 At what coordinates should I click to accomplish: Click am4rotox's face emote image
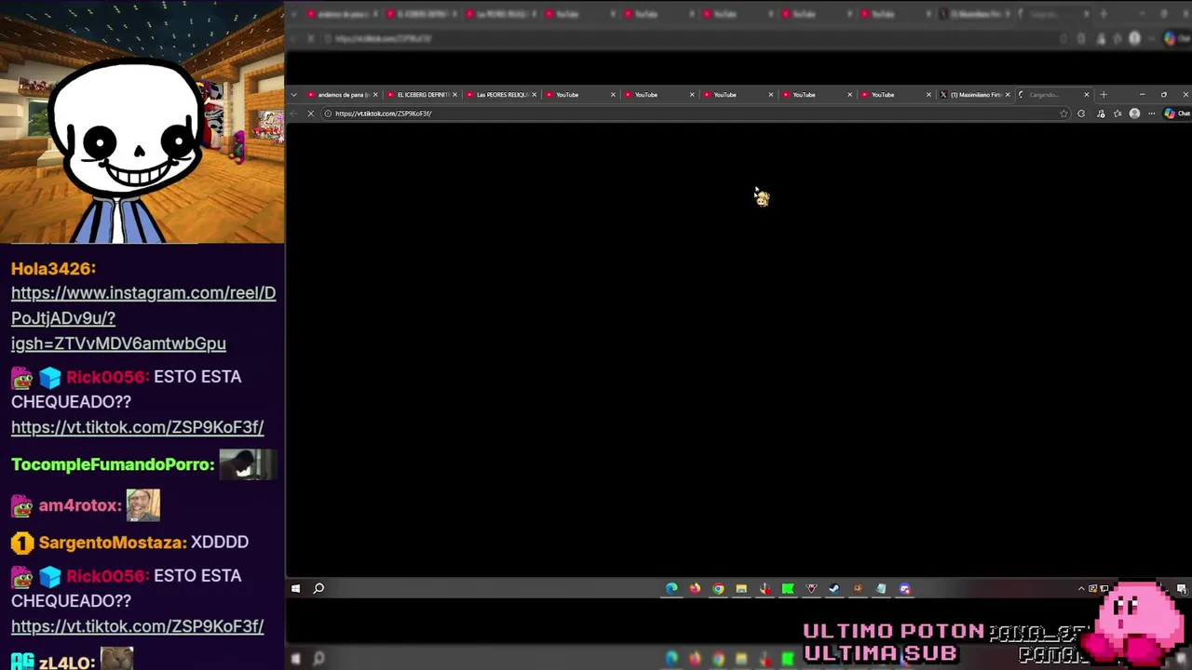click(143, 505)
